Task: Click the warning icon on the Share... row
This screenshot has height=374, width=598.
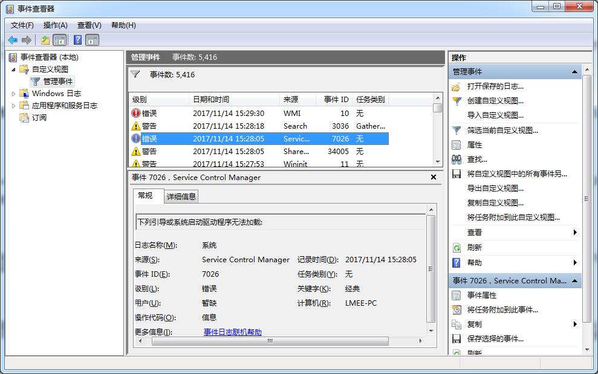Action: (x=136, y=152)
